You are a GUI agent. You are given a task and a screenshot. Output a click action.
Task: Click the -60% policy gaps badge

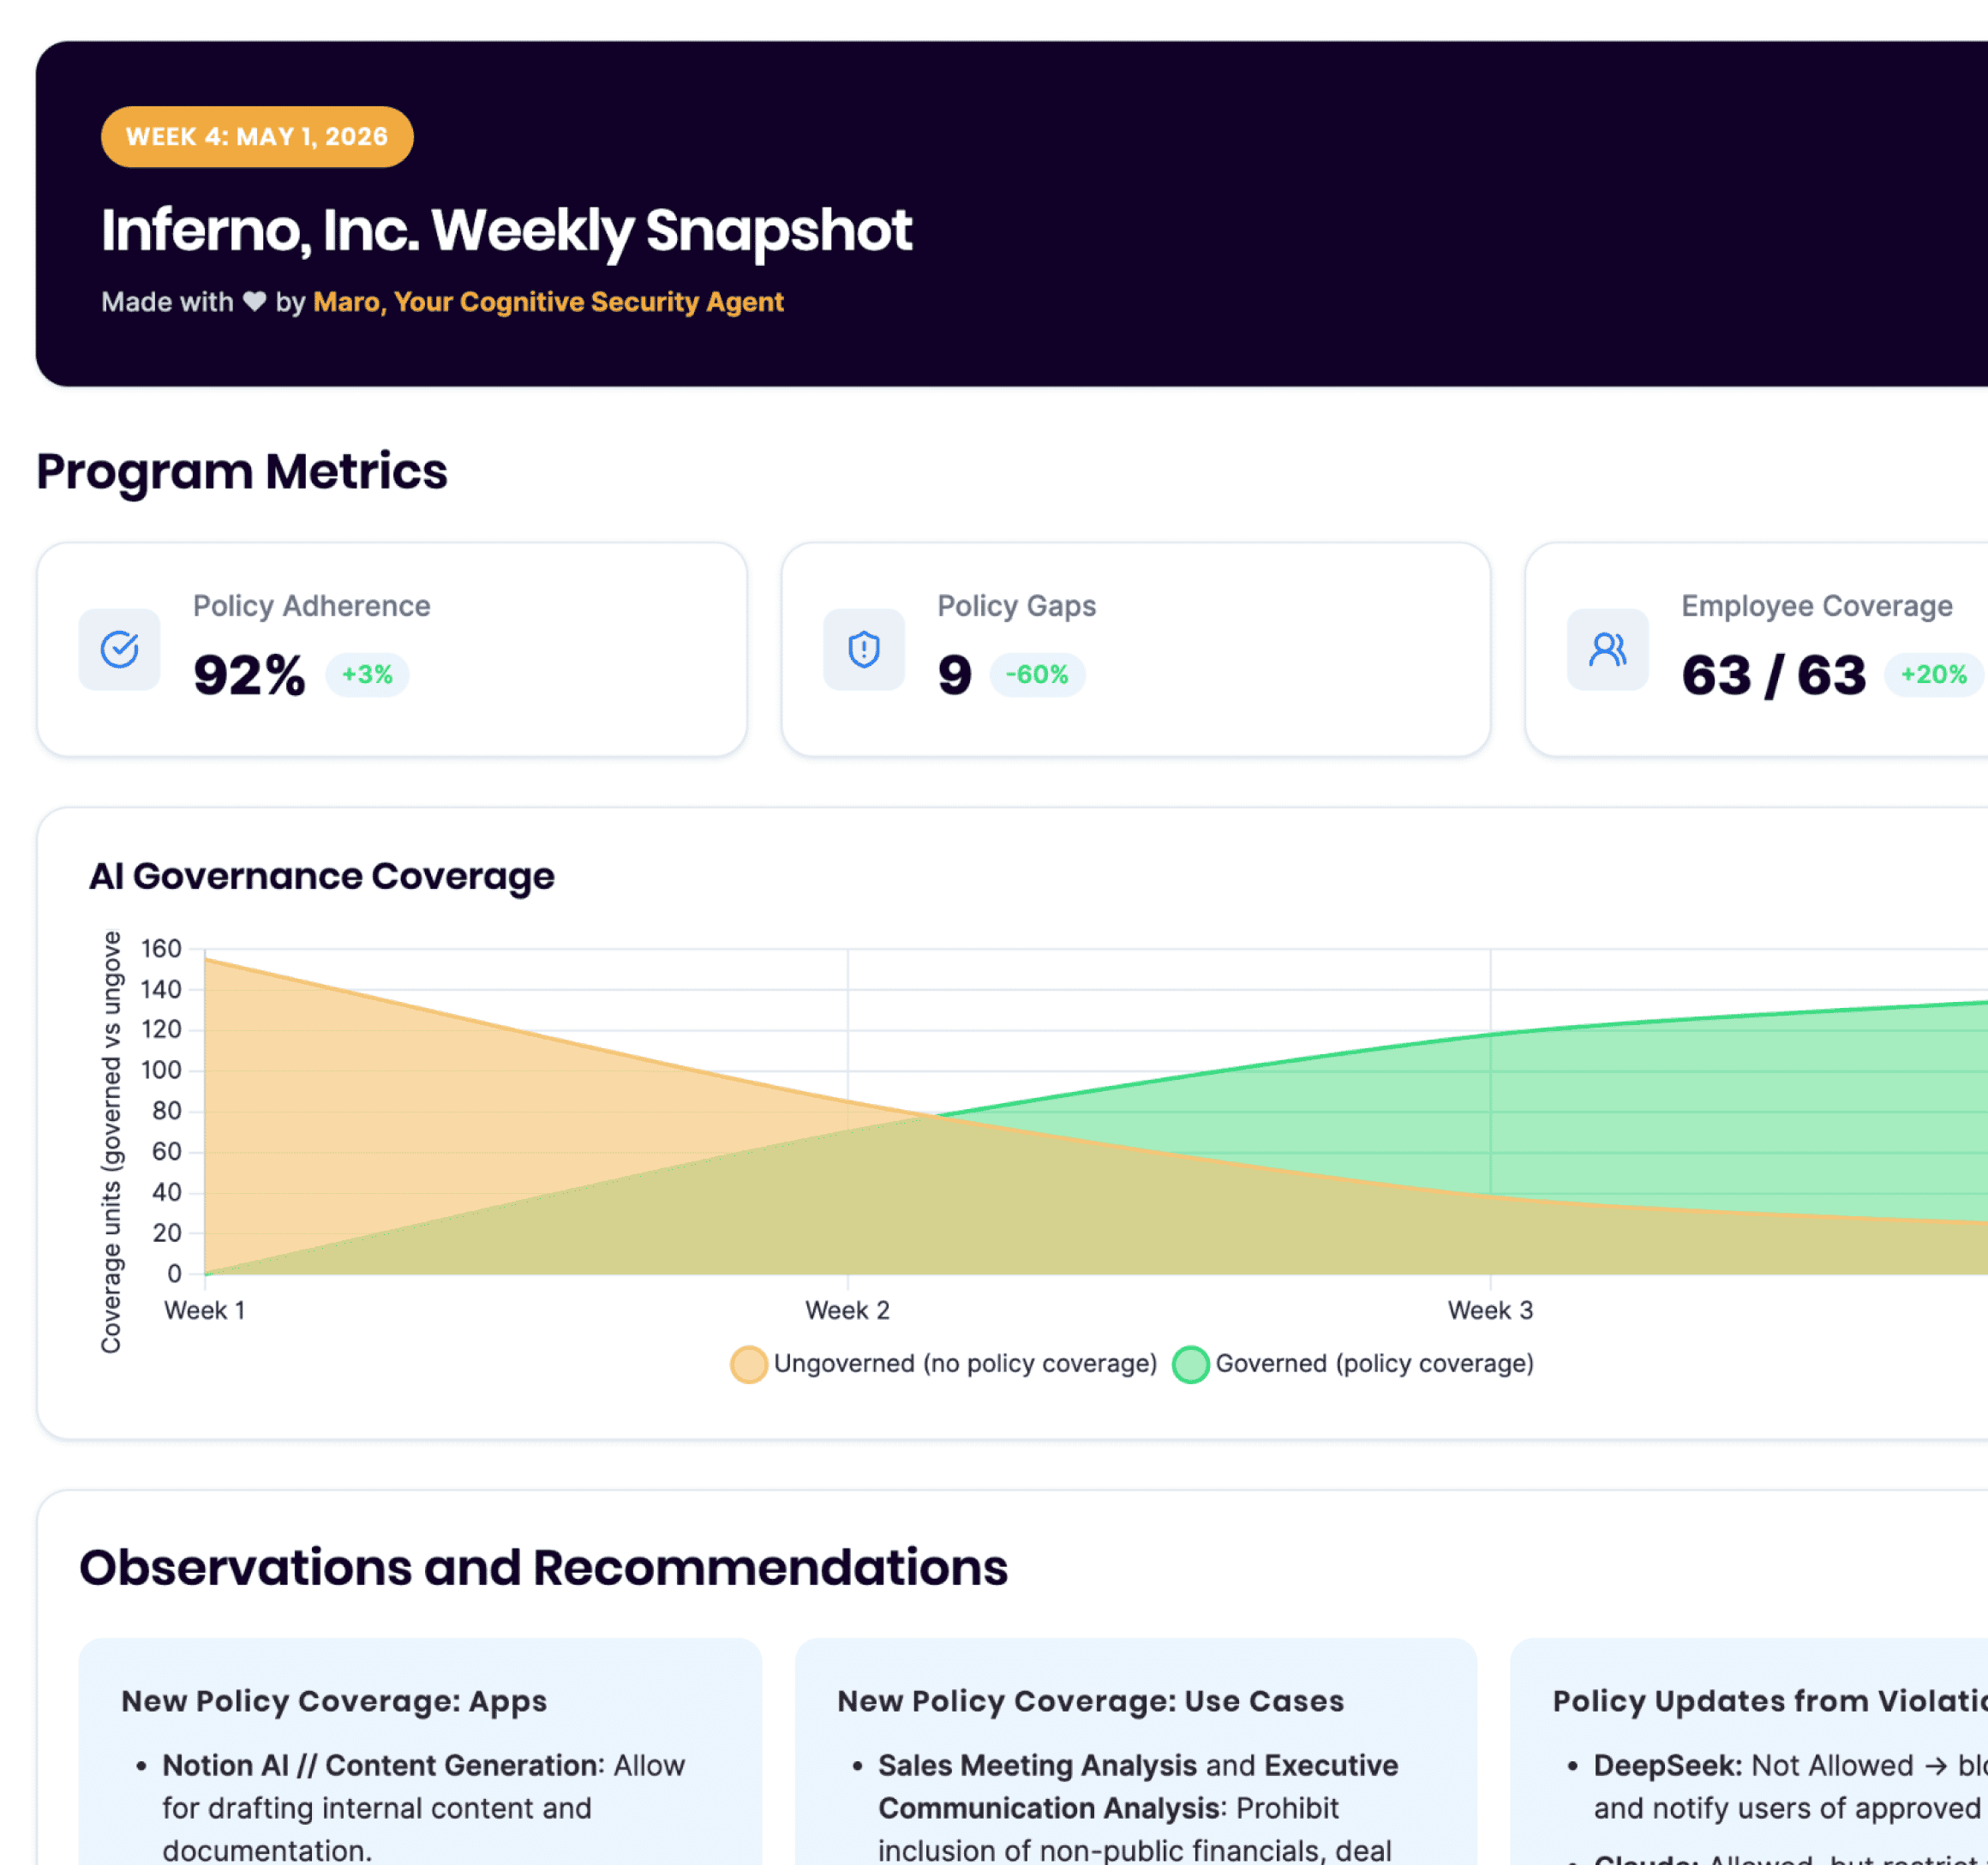[1037, 675]
